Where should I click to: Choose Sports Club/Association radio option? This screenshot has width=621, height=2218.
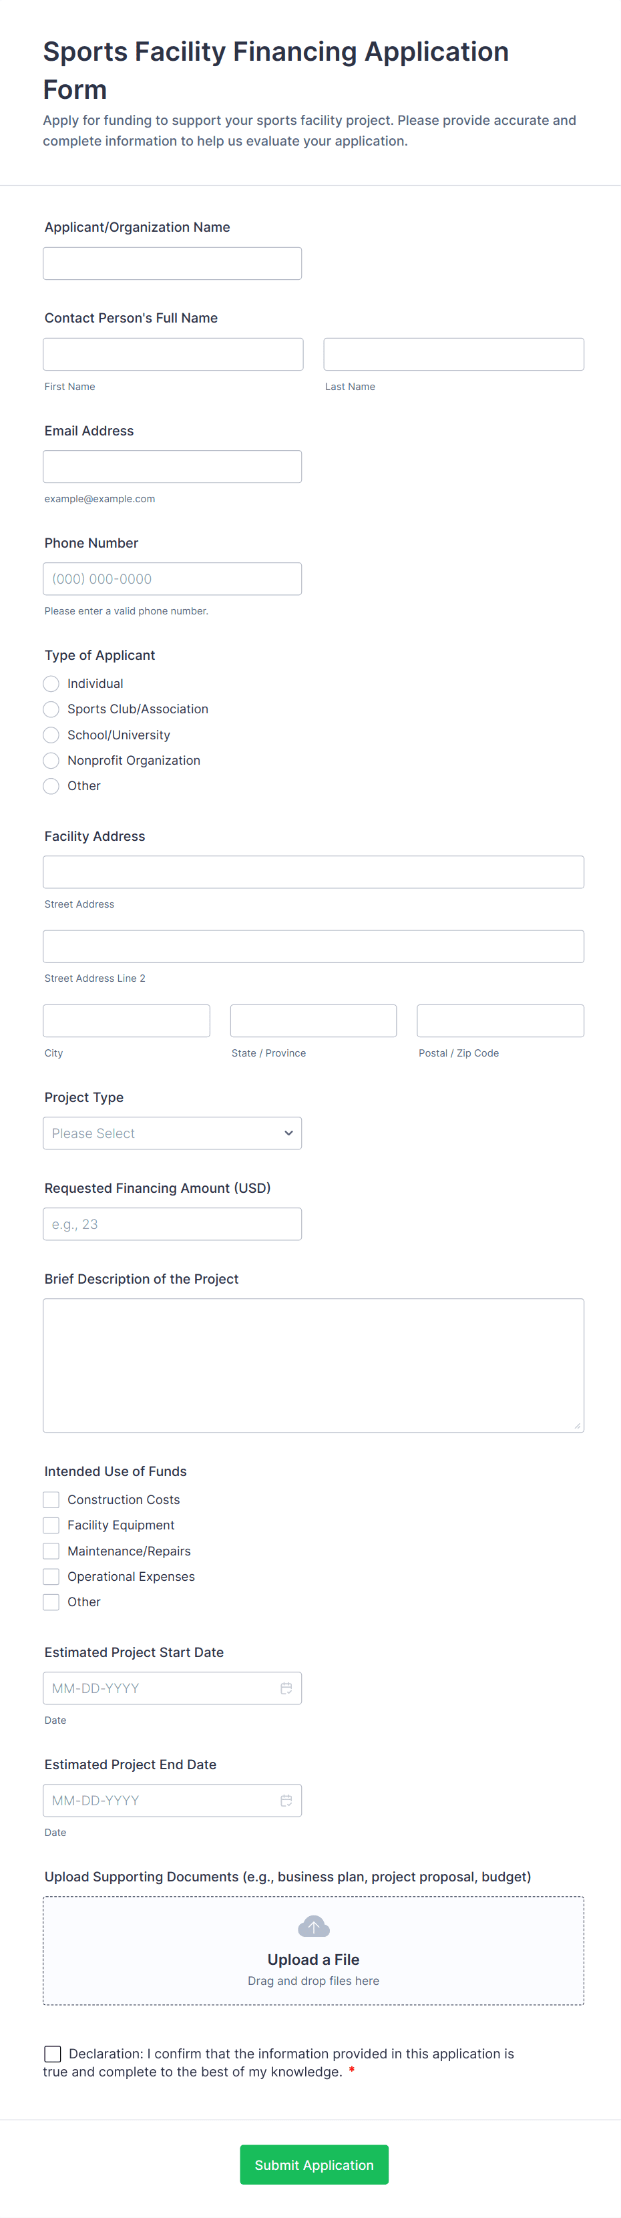[51, 709]
